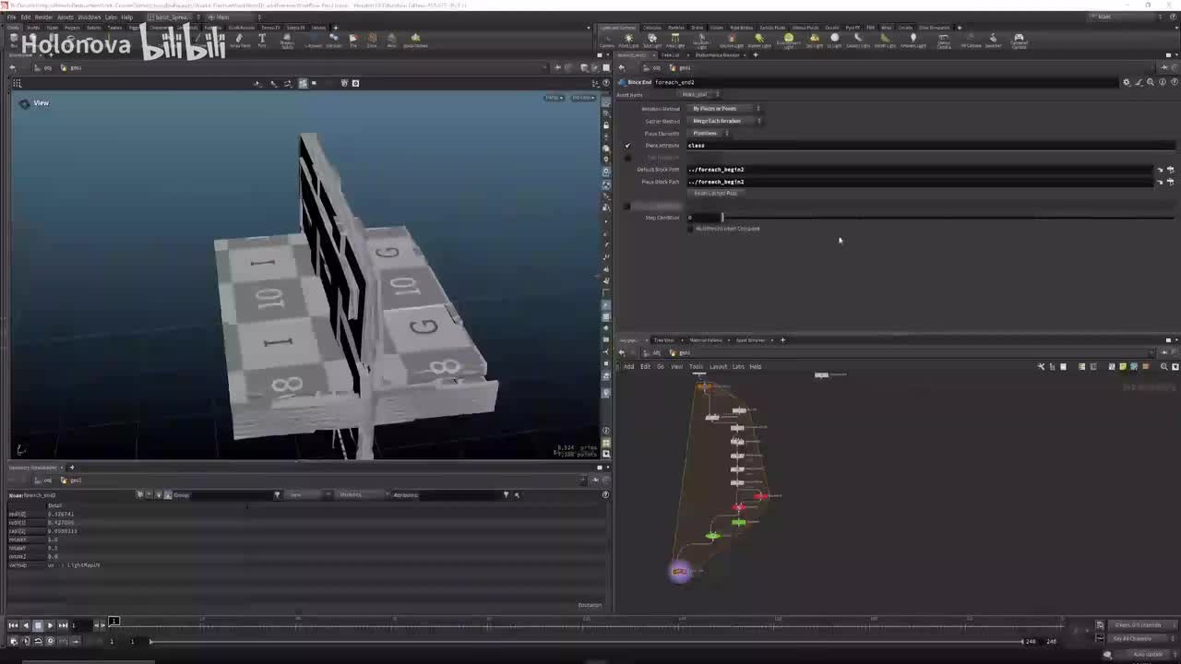Select the Gamepad Camera shelf tool
Image resolution: width=1181 pixels, height=664 pixels.
[1019, 41]
